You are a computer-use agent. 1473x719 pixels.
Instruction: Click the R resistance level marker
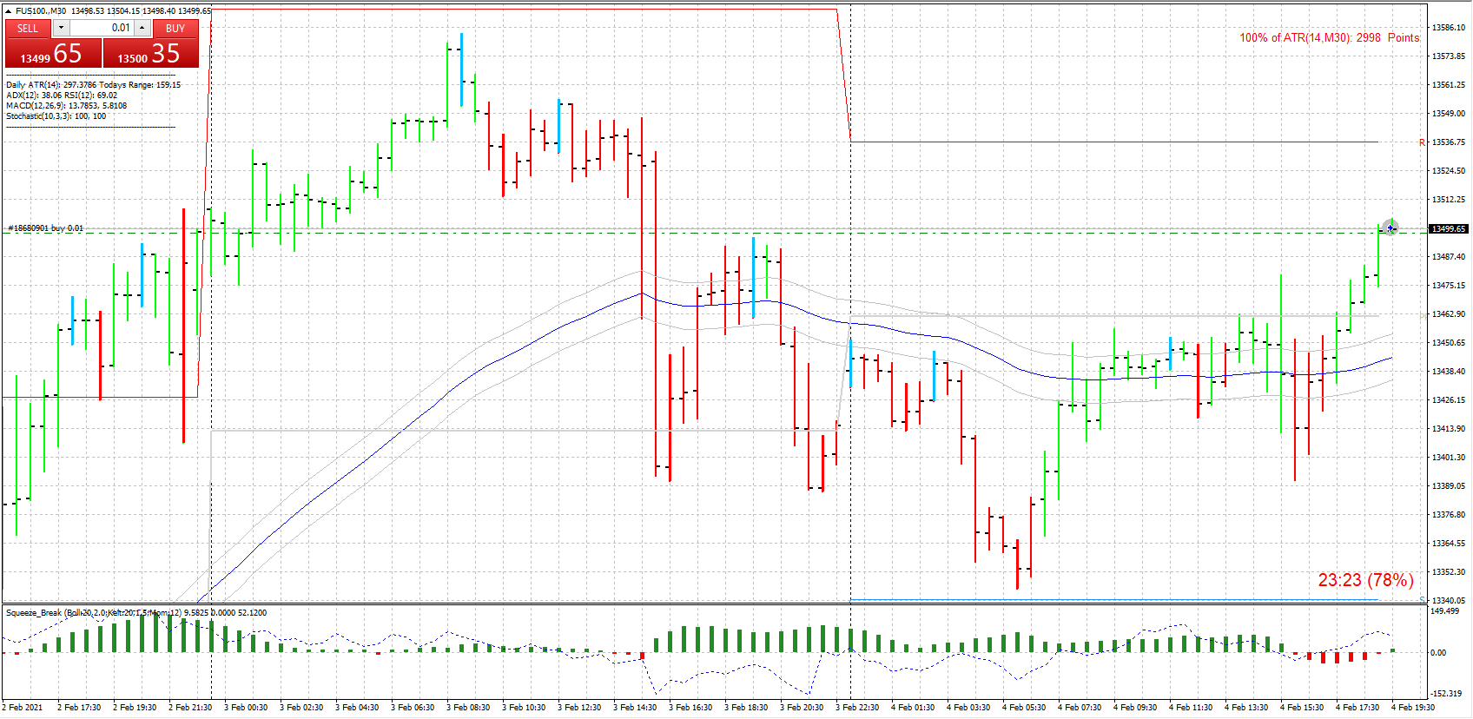(x=1422, y=142)
